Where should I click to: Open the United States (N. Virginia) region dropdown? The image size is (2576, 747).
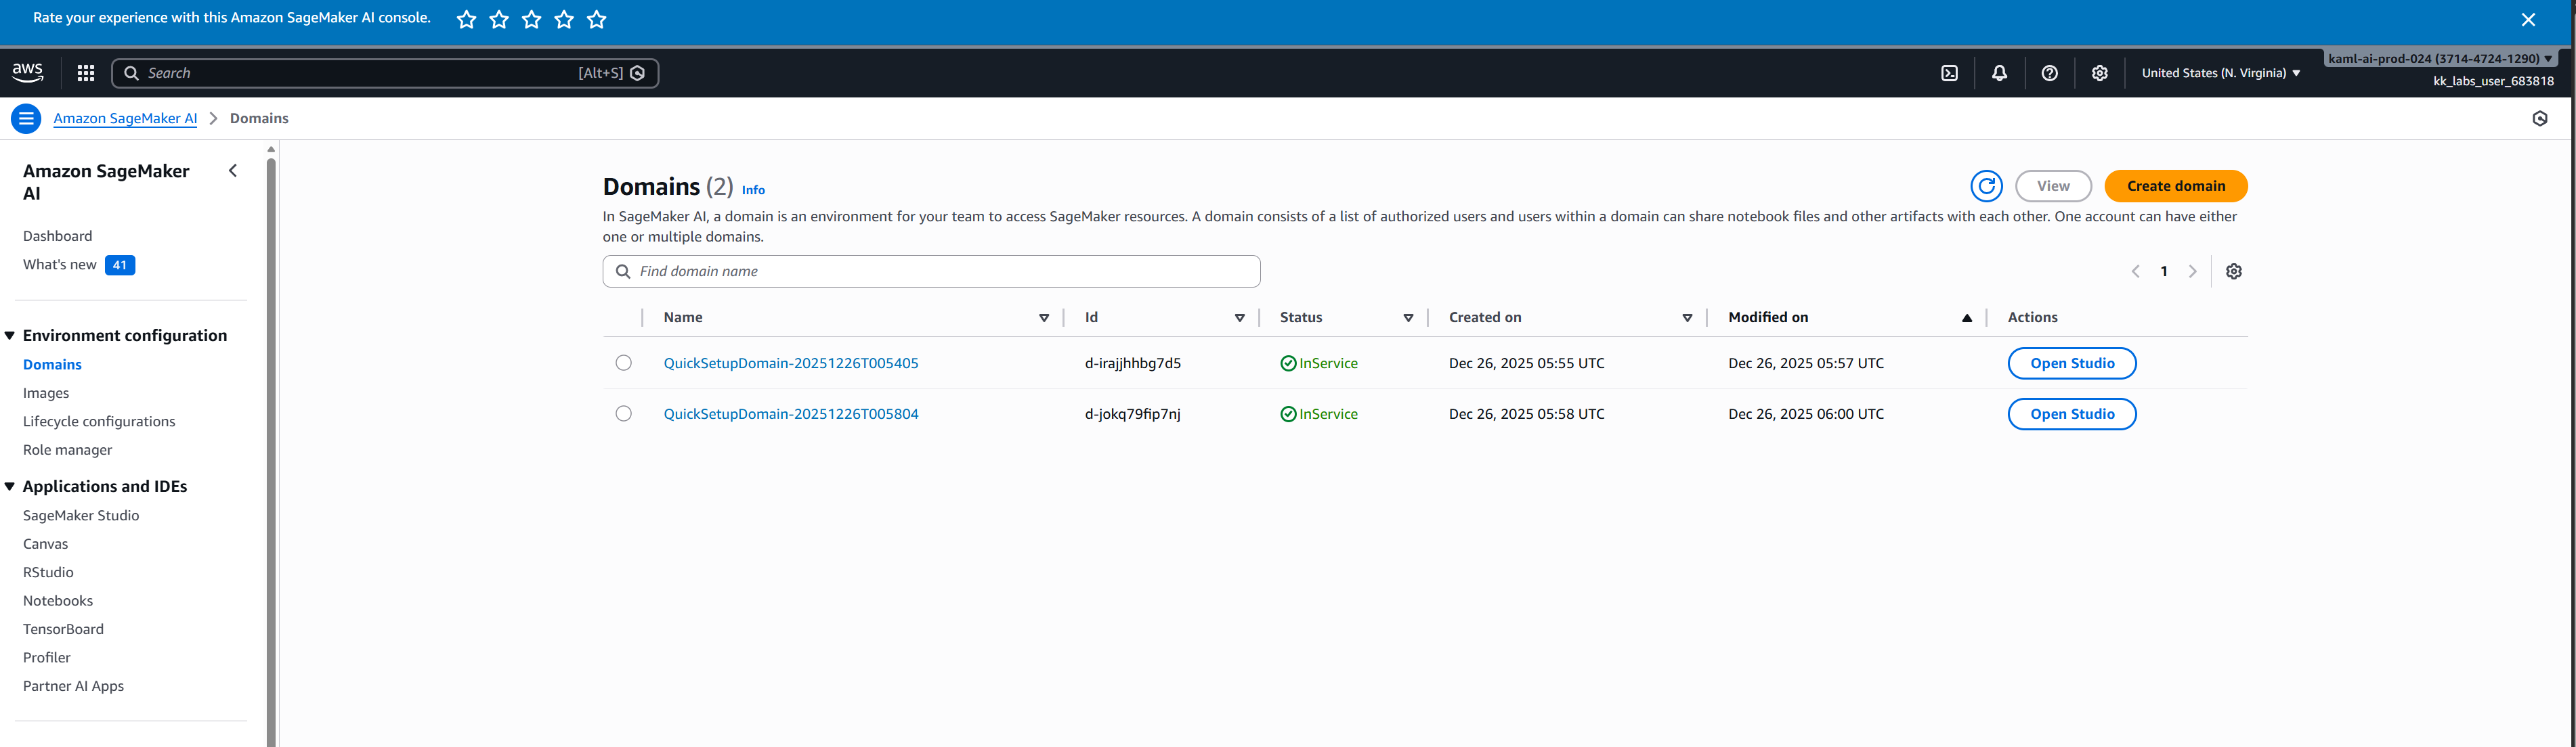pyautogui.click(x=2220, y=73)
